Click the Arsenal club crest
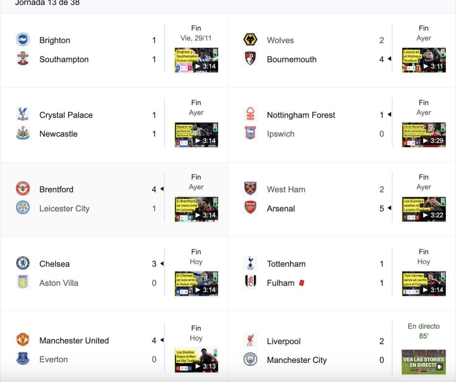Viewport: 456px width, 382px height. (x=250, y=208)
